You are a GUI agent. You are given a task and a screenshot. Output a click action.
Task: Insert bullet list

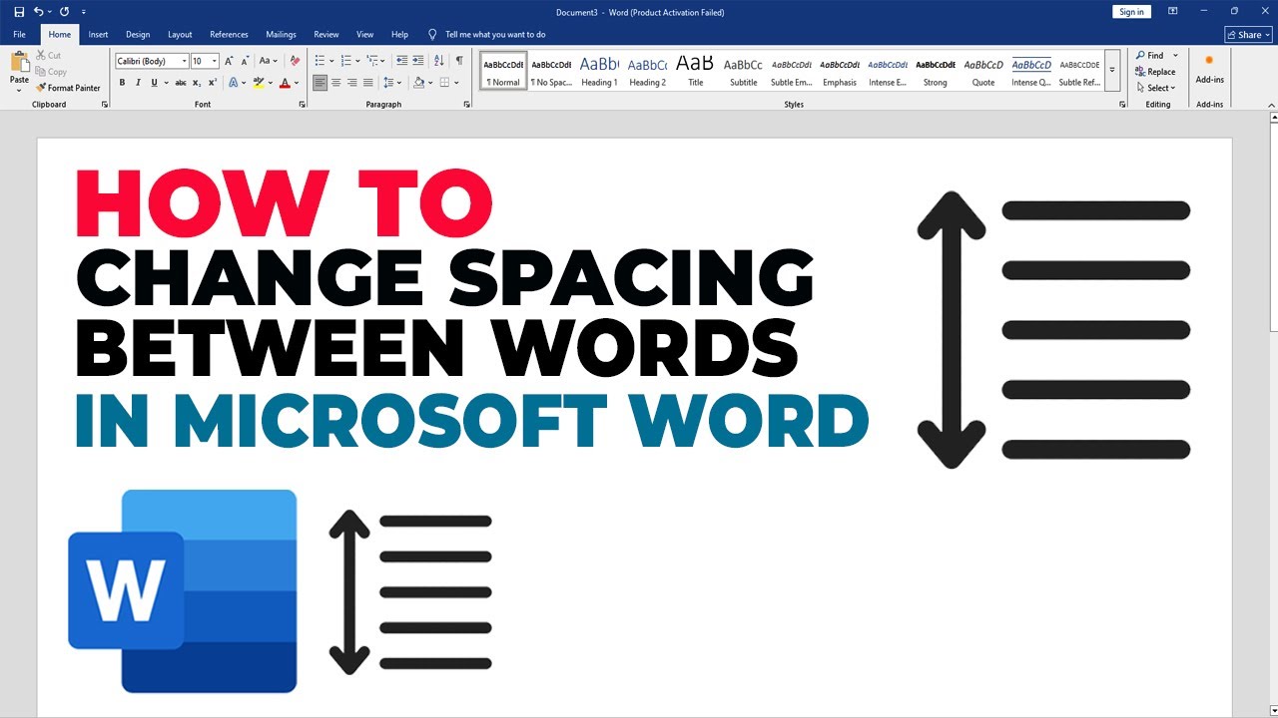point(319,61)
